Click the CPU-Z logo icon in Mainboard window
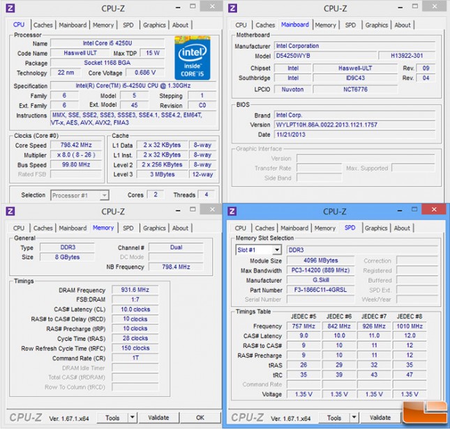 232,8
